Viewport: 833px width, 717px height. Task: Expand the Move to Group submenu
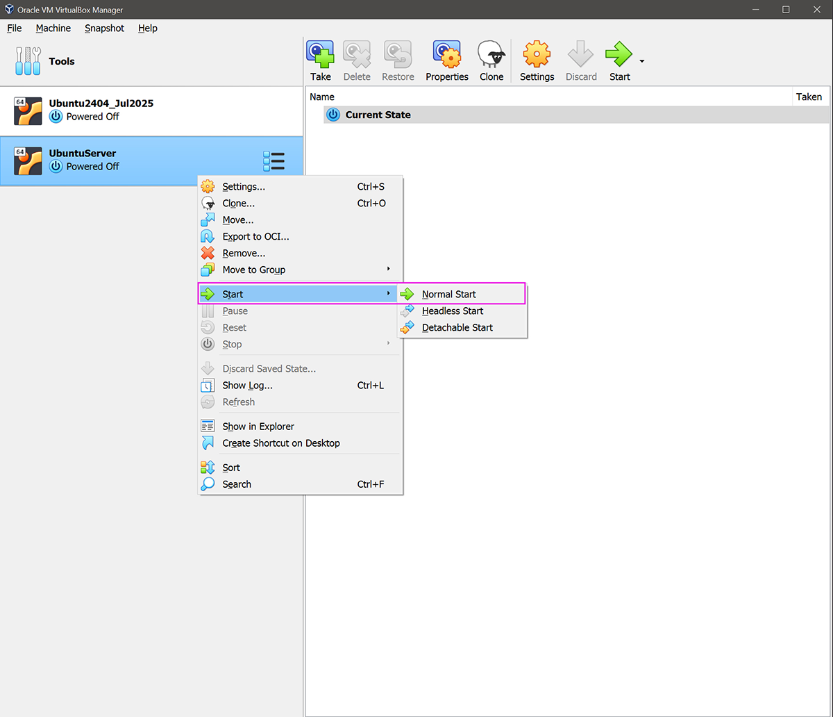coord(300,270)
